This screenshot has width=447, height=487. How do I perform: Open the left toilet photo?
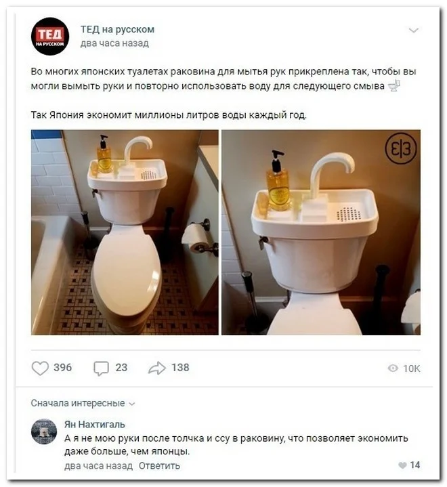tap(125, 232)
